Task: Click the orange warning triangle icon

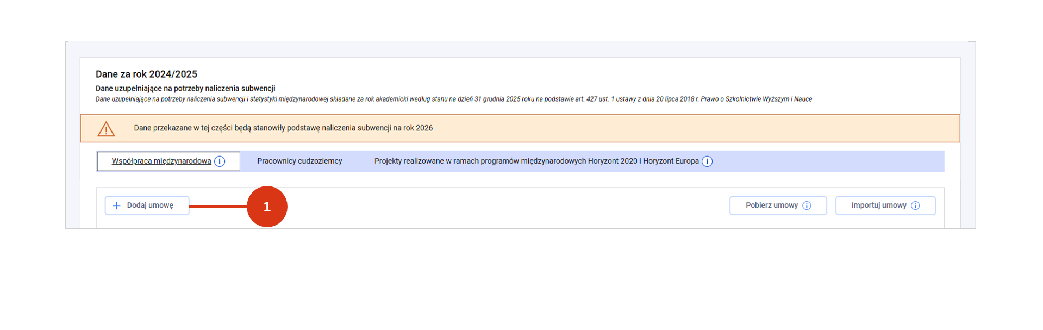Action: coord(106,129)
